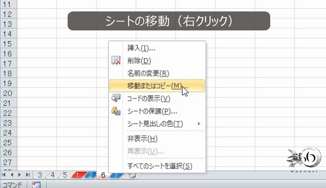Click the previous-sheet navigation arrow
Screen dimensions: 326x188
[11, 175]
